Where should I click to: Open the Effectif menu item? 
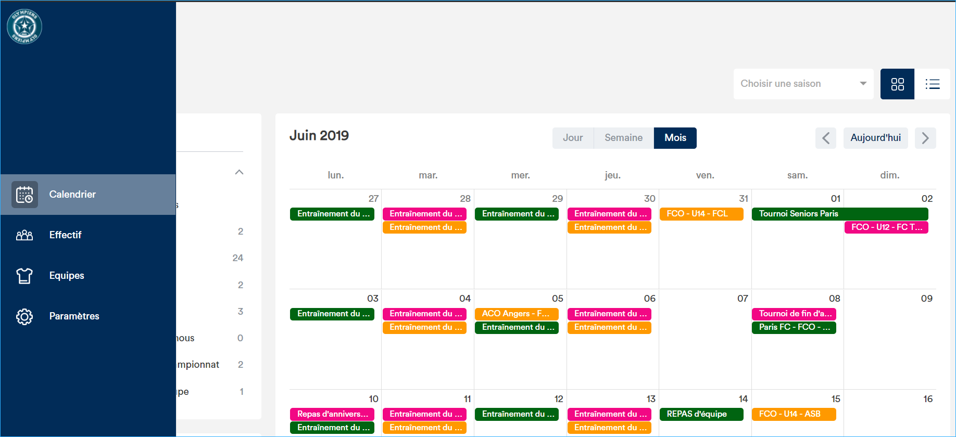tap(88, 235)
